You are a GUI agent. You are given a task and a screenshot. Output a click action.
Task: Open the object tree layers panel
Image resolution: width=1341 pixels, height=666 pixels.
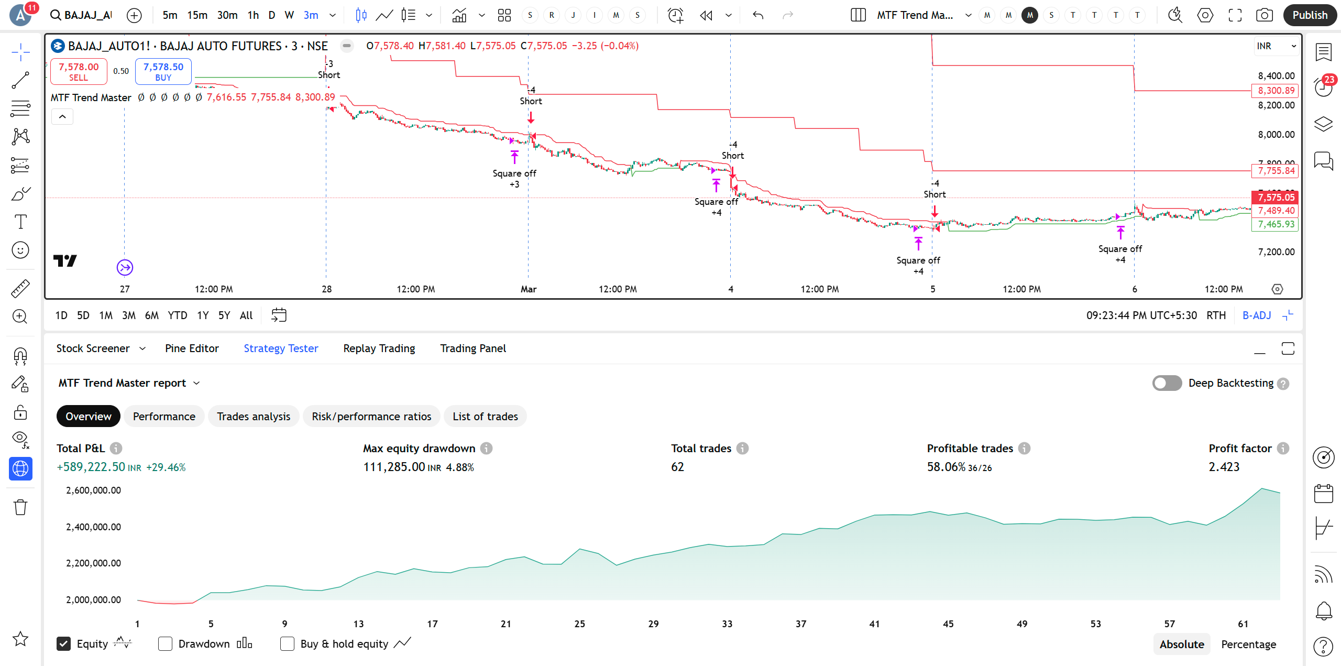pyautogui.click(x=1324, y=124)
